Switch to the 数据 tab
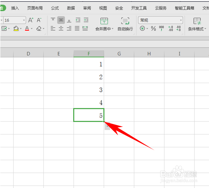This screenshot has height=188, width=209. point(71,8)
